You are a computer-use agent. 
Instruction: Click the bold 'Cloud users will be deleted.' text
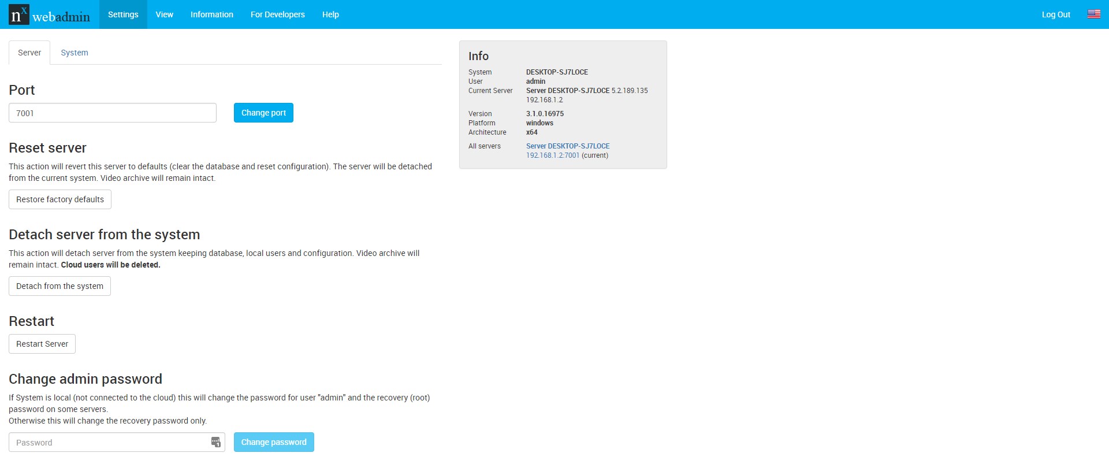pyautogui.click(x=110, y=265)
